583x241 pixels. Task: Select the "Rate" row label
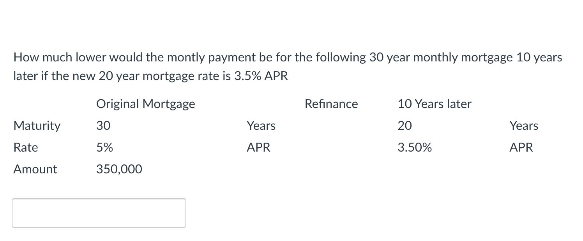pos(26,147)
